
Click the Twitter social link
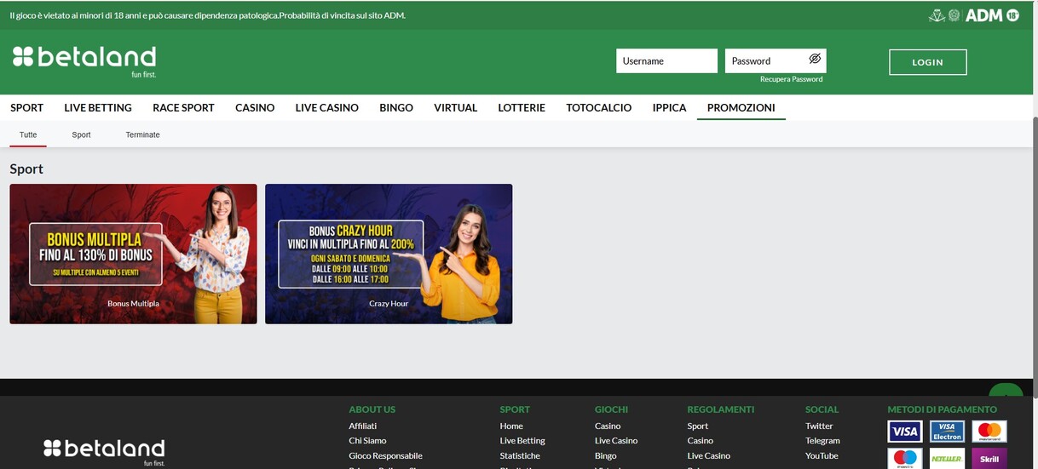(x=819, y=426)
